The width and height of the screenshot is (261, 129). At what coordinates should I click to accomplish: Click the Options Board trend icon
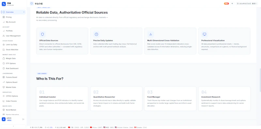(4, 82)
